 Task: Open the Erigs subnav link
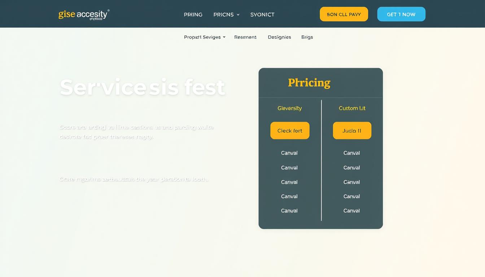pos(307,37)
